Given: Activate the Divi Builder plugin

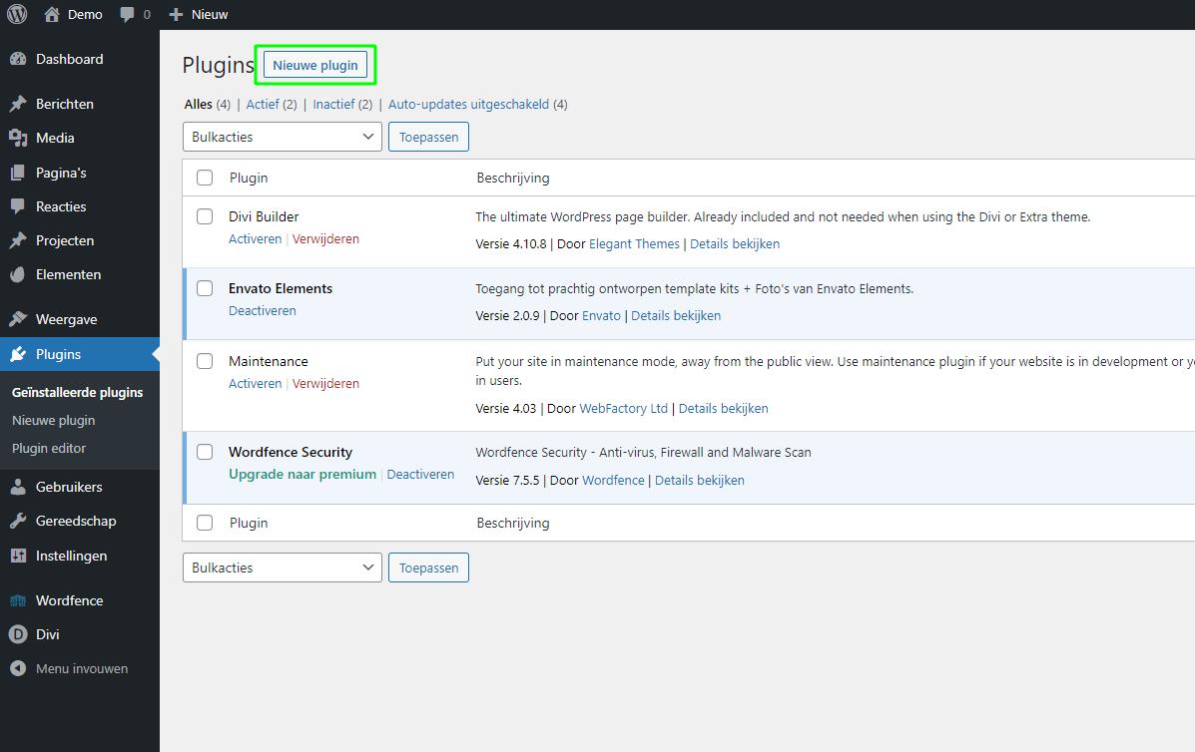Looking at the screenshot, I should pyautogui.click(x=256, y=239).
